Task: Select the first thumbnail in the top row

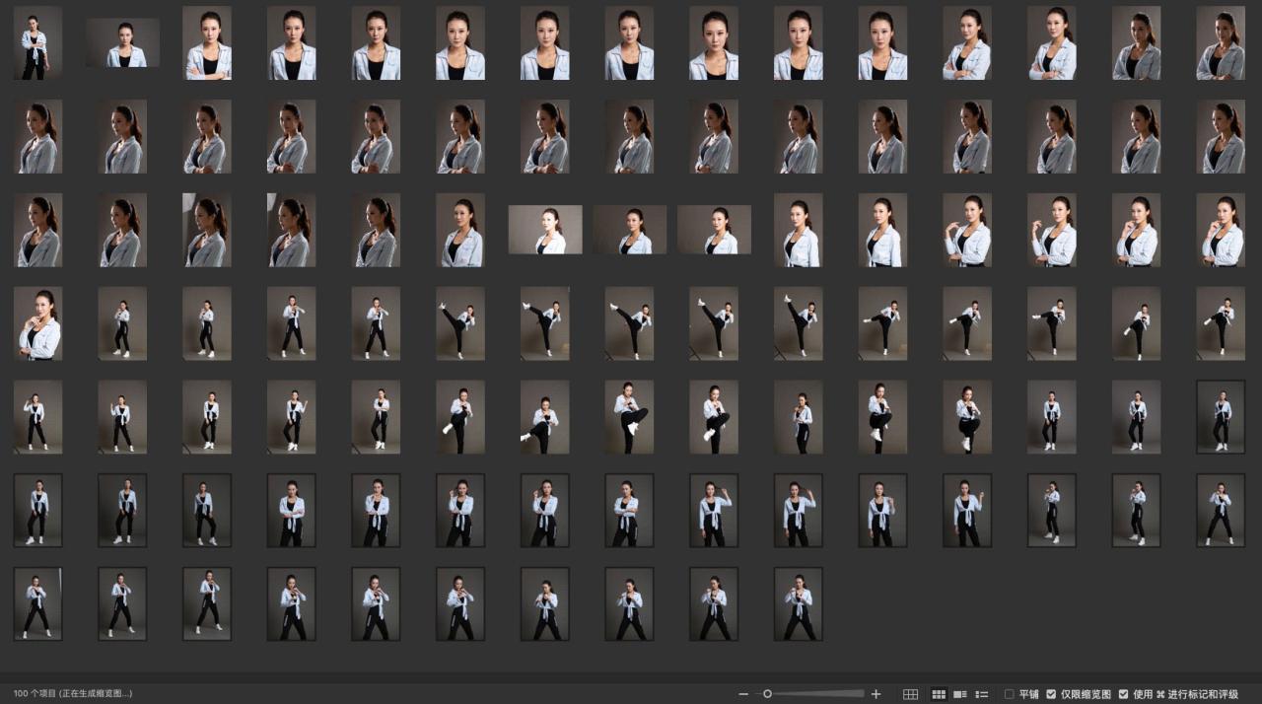Action: [x=37, y=43]
